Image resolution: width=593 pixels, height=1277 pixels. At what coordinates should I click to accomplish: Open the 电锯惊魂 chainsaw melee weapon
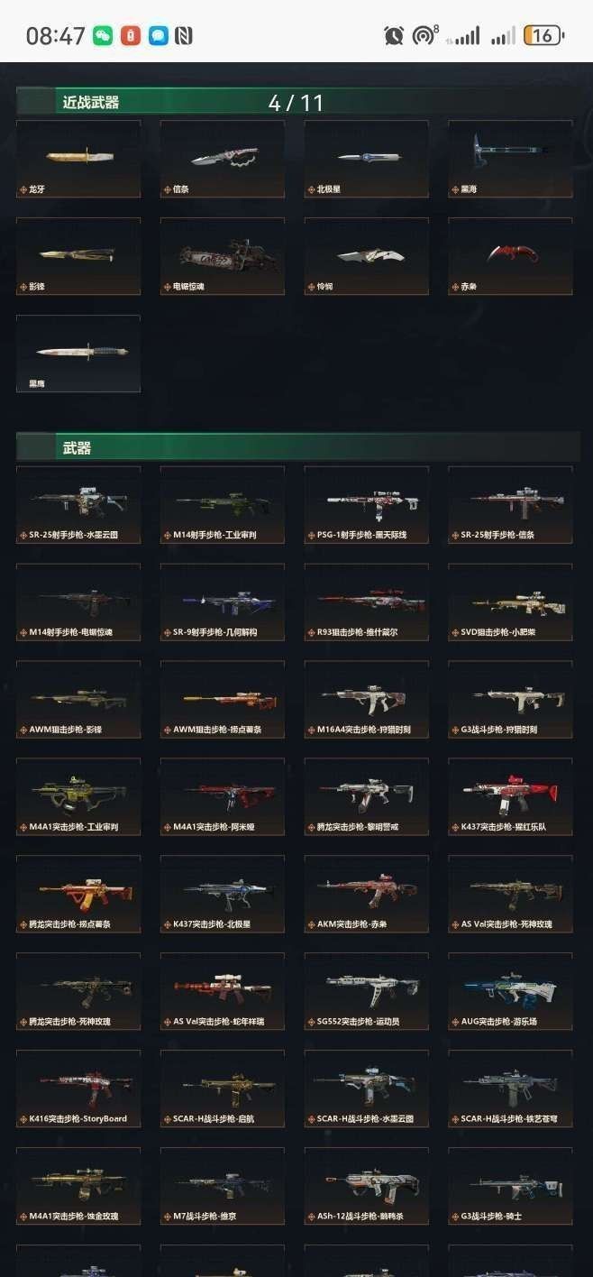[223, 256]
